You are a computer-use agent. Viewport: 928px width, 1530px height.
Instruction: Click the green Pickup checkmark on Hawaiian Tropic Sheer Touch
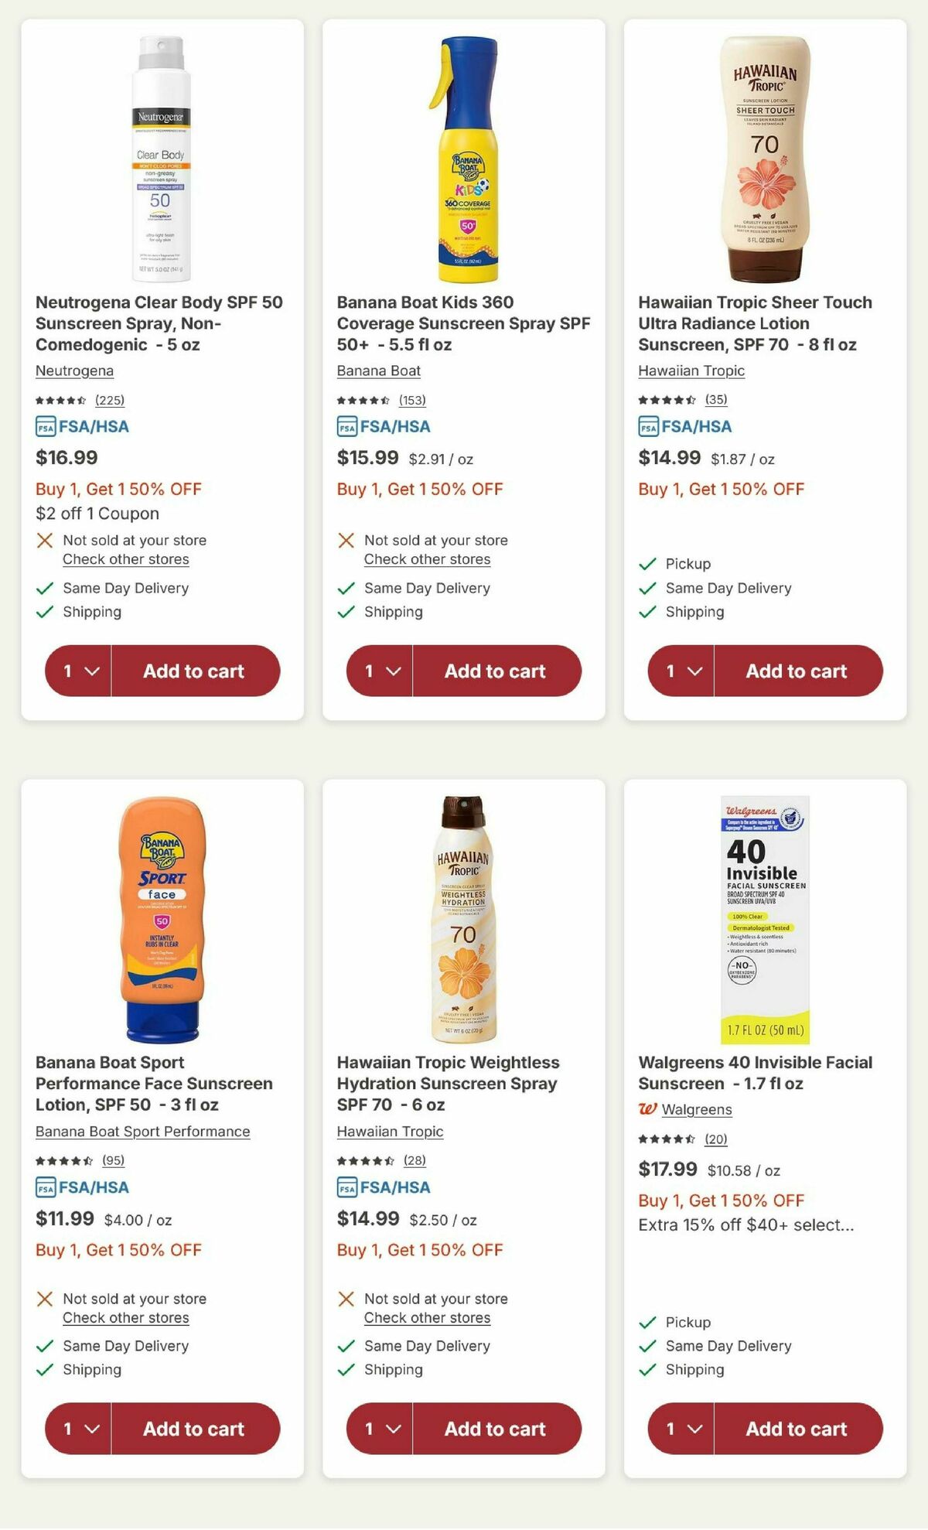point(647,564)
